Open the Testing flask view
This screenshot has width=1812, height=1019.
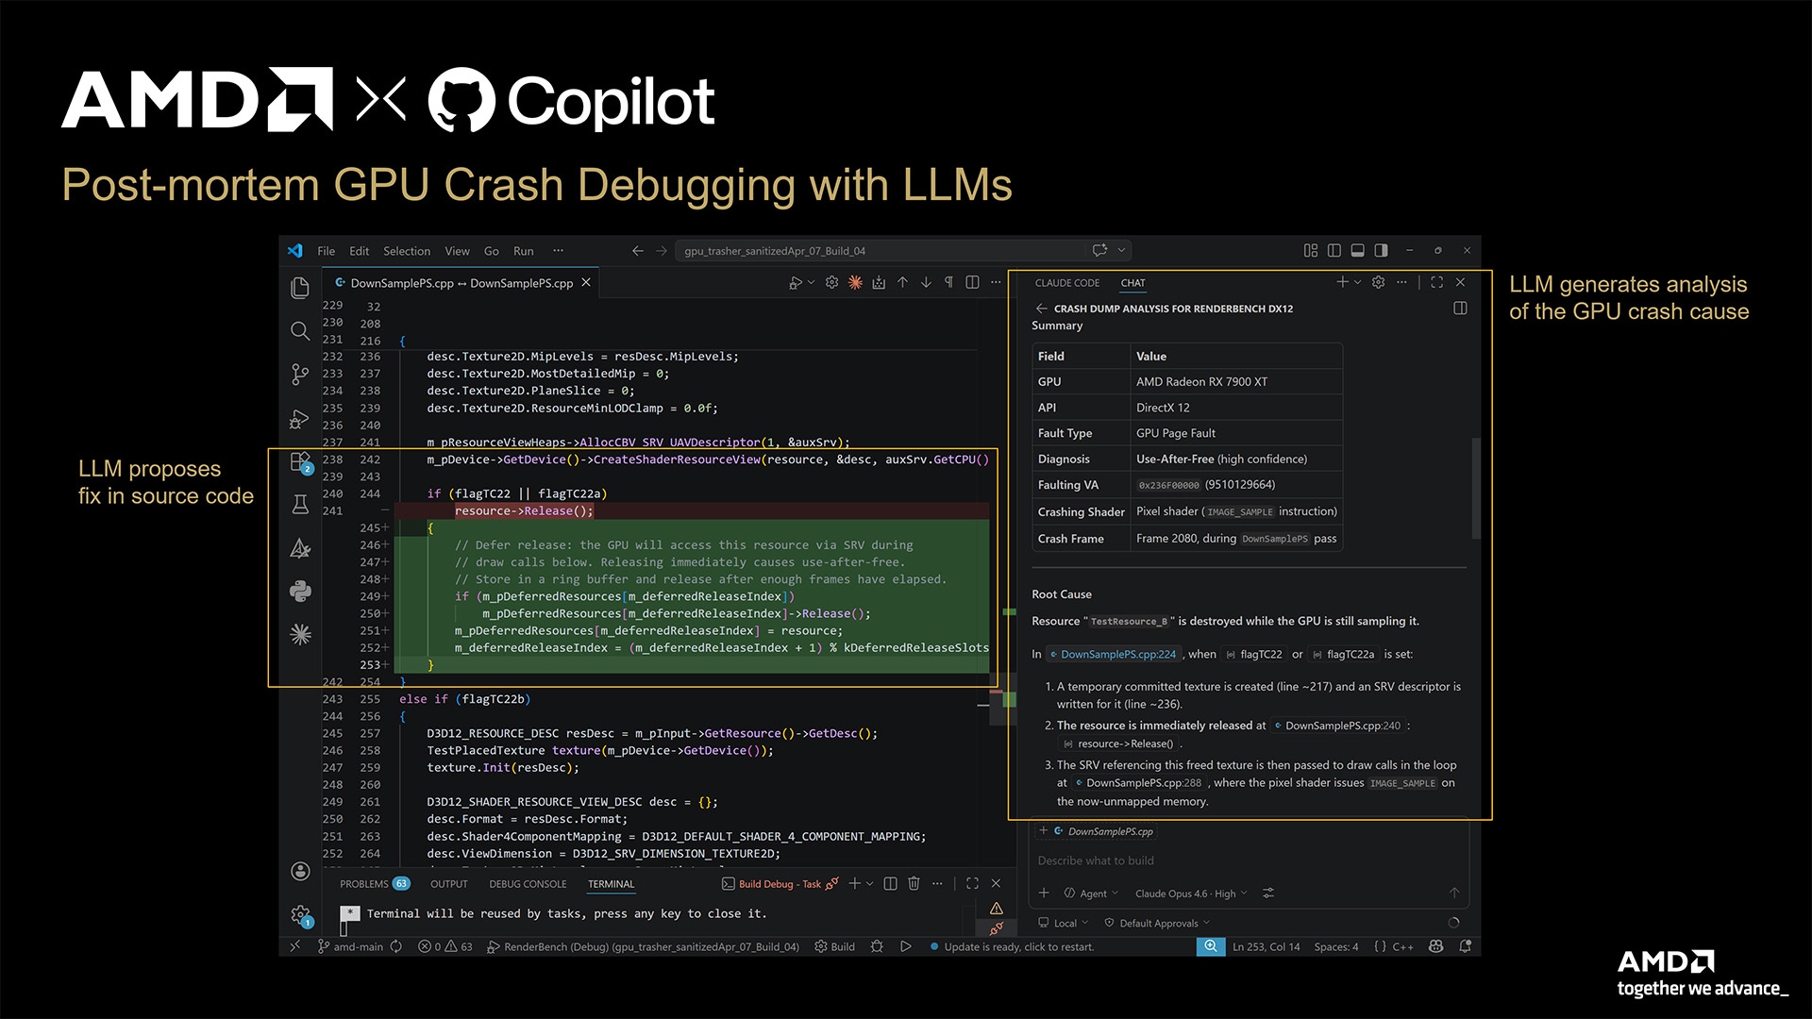tap(300, 505)
